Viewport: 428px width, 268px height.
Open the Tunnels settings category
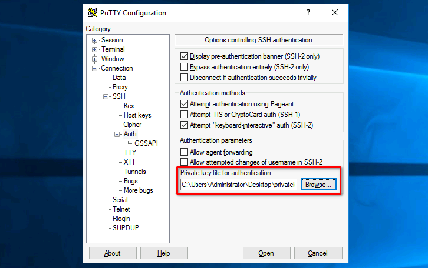[x=134, y=172]
